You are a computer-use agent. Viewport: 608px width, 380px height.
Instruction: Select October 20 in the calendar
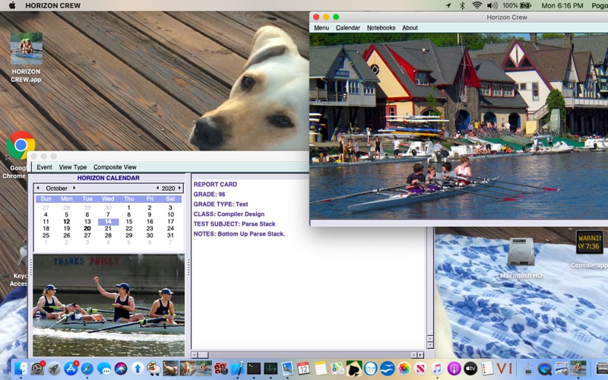pos(87,228)
